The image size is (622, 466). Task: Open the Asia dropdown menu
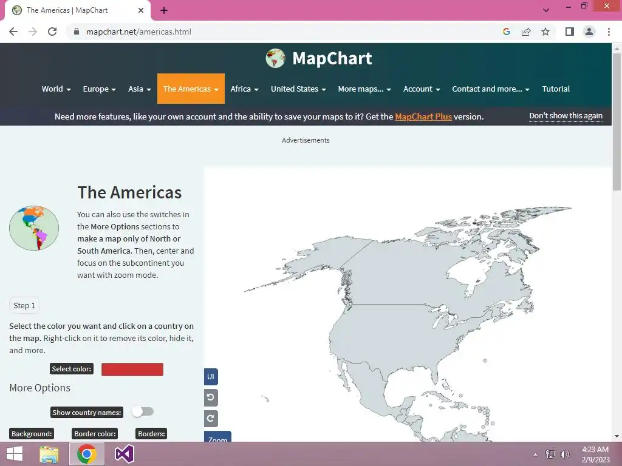(139, 89)
